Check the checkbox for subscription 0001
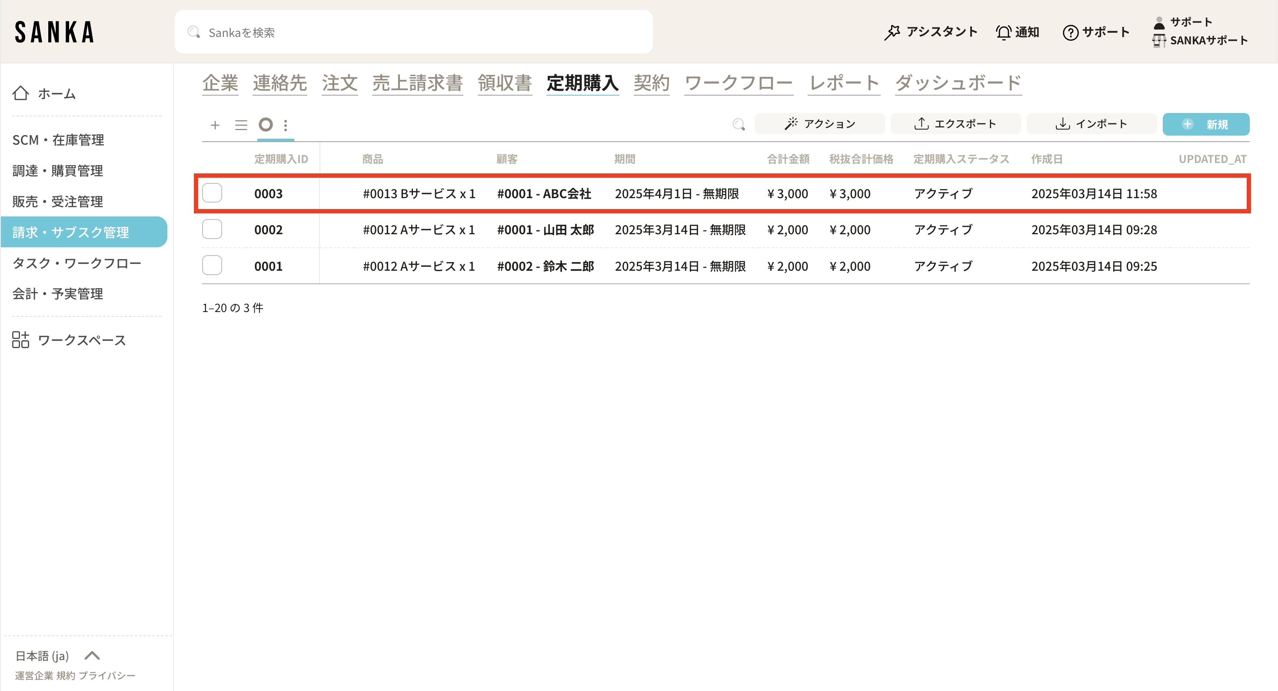The image size is (1278, 691). point(212,266)
